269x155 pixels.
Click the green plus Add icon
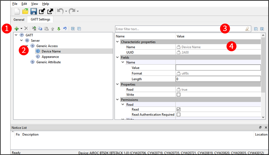pos(17,29)
